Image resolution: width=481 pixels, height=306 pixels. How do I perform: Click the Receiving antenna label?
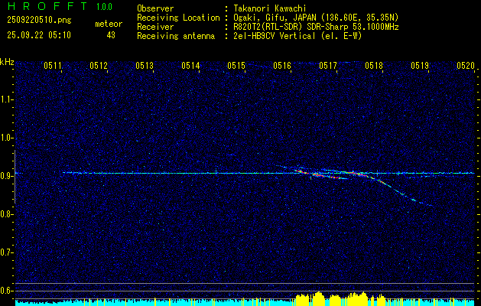(x=176, y=36)
